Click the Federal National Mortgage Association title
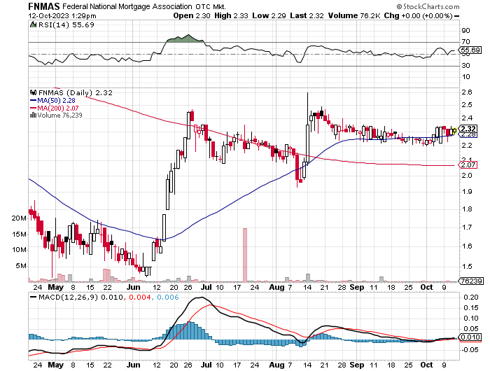 (127, 6)
